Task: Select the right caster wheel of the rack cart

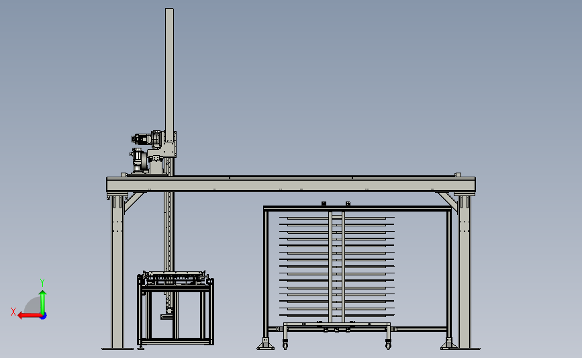Action: [x=388, y=345]
